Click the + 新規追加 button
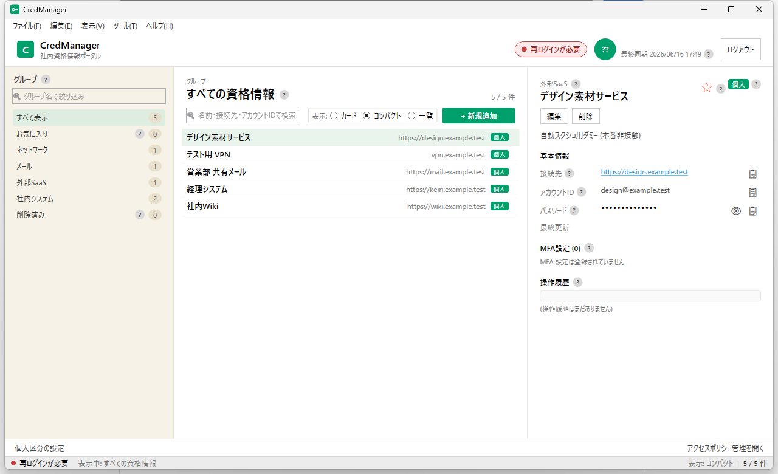The width and height of the screenshot is (778, 474). tap(478, 115)
